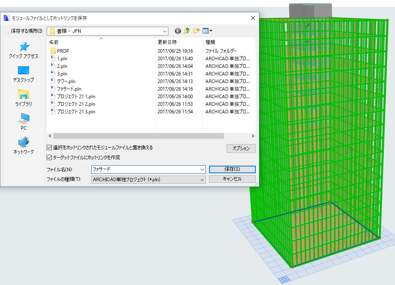The image size is (395, 285).
Task: Click the 保存(S) save button
Action: [232, 169]
